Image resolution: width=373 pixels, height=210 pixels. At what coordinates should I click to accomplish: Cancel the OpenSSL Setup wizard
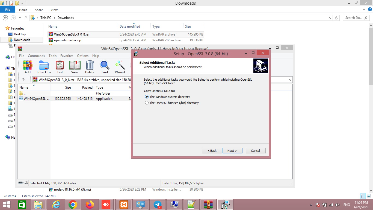[x=256, y=151]
